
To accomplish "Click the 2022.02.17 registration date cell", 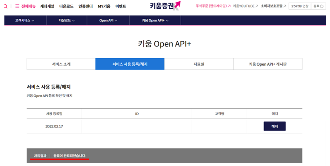I will [54, 127].
